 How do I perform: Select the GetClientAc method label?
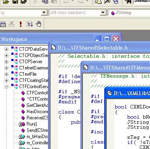37,105
